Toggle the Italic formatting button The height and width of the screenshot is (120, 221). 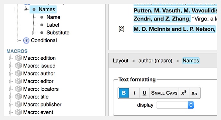[134, 93]
